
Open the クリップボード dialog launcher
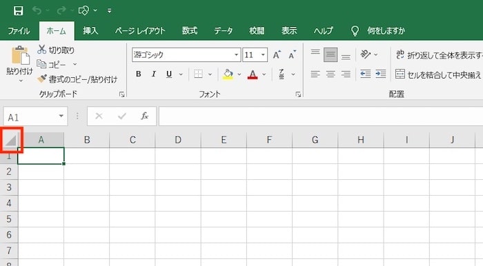(121, 94)
